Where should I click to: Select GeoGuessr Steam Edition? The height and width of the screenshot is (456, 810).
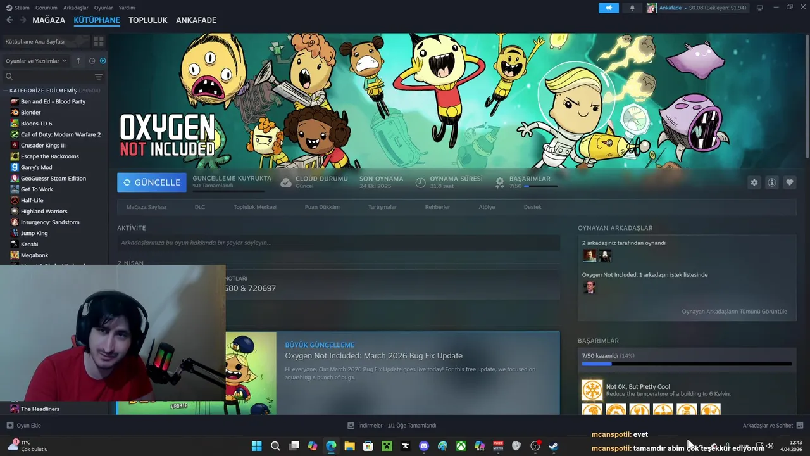(x=53, y=178)
